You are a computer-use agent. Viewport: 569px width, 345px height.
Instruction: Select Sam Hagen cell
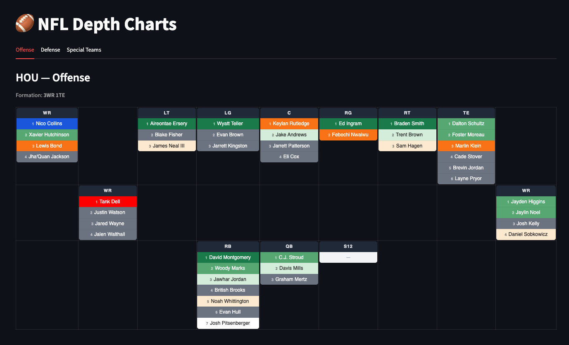click(407, 146)
